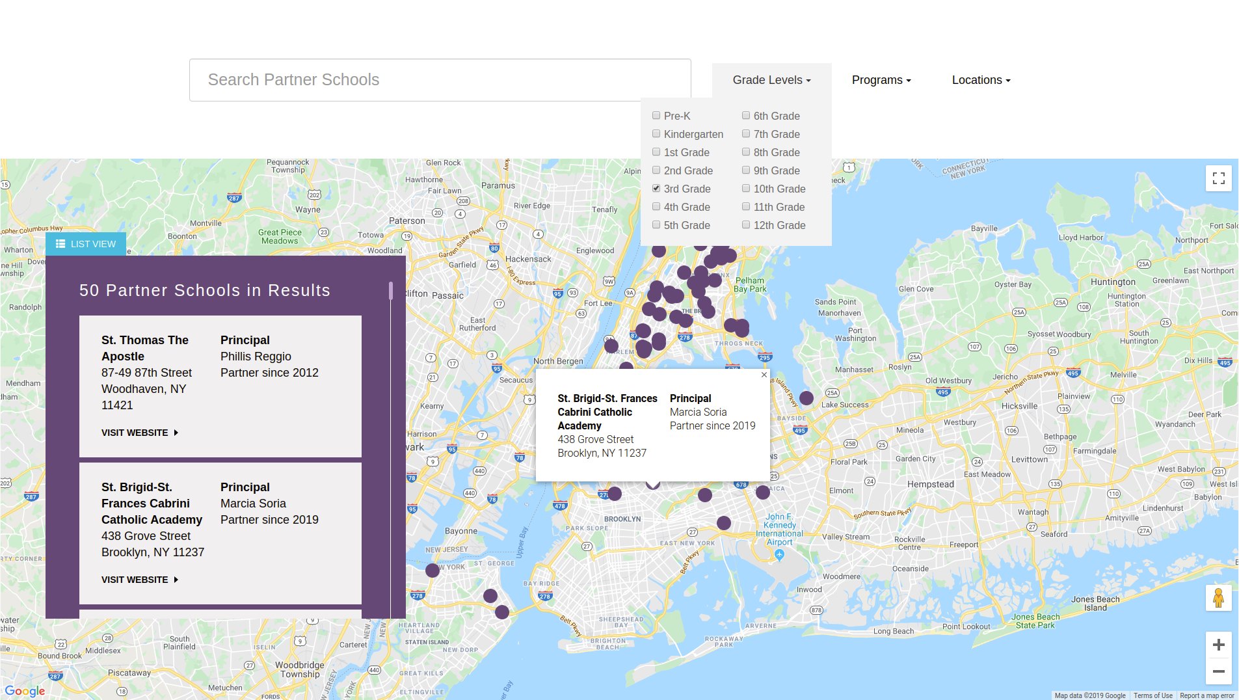The height and width of the screenshot is (700, 1239).
Task: Check the Kindergarten grade filter
Action: tap(656, 133)
